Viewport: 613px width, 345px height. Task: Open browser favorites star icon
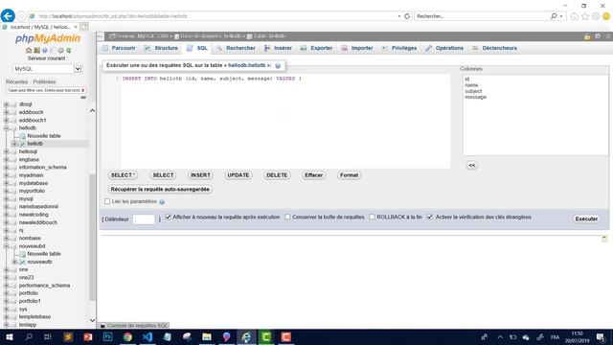[x=585, y=16]
